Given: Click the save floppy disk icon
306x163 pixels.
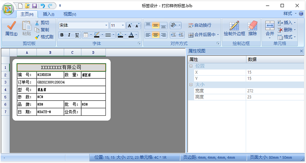Looking at the screenshot, I should (34, 6).
